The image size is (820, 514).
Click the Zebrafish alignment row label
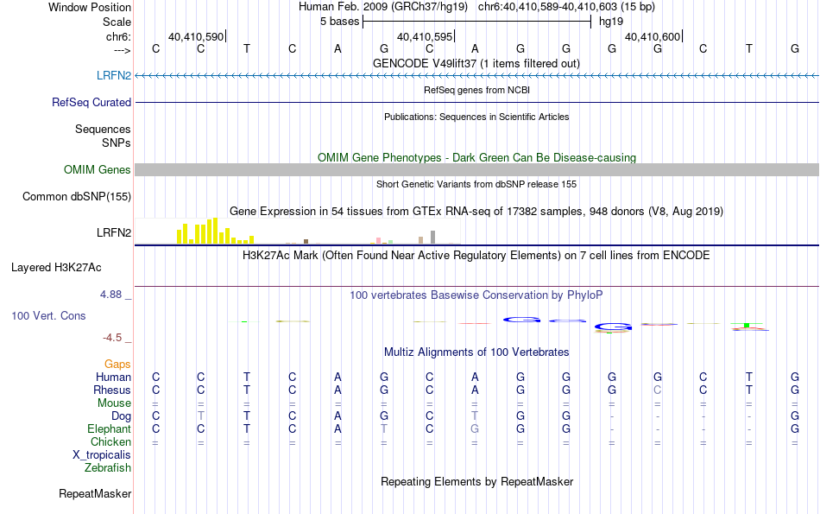pyautogui.click(x=108, y=468)
